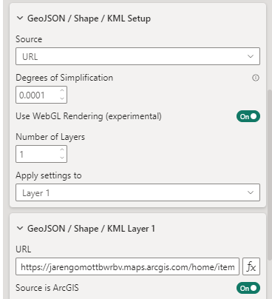Decrease Number of Layers with down arrow
This screenshot has width=272, height=299.
point(62,158)
